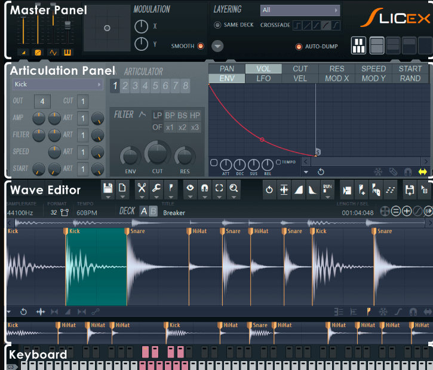Click the freeze snowflake icon in envelope editor

click(377, 172)
